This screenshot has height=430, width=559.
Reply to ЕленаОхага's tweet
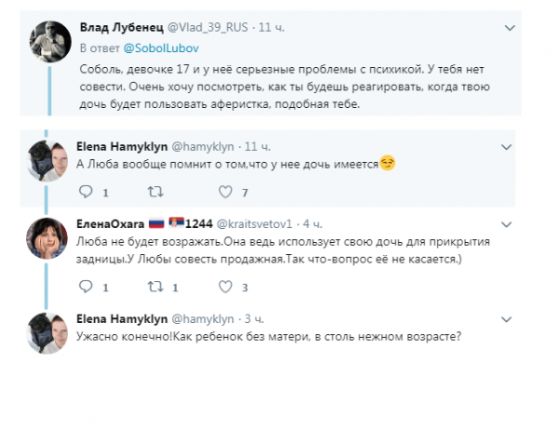[x=84, y=287]
